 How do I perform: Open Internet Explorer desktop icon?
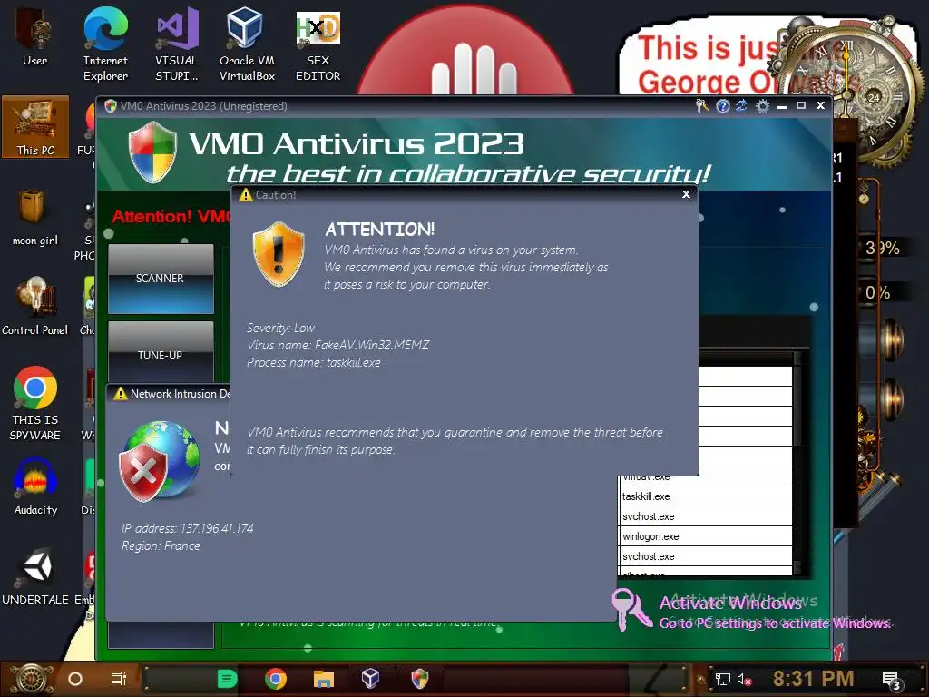coord(105,44)
